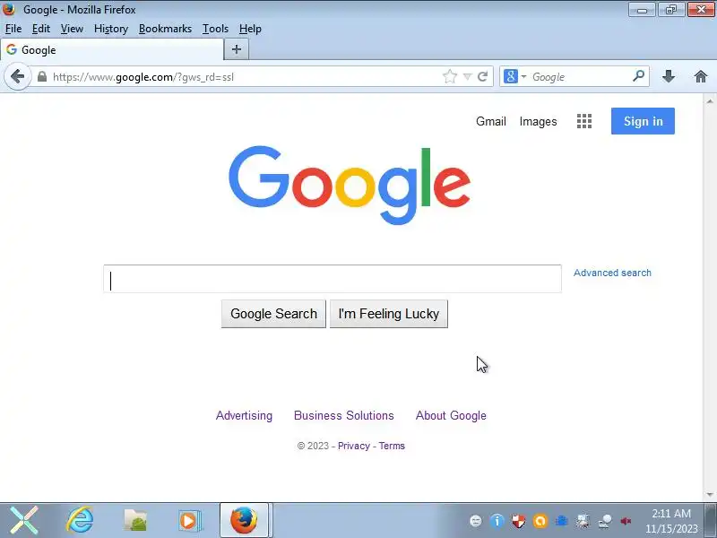Click the blue devices tray icon
Image resolution: width=717 pixels, height=538 pixels.
[x=562, y=521]
